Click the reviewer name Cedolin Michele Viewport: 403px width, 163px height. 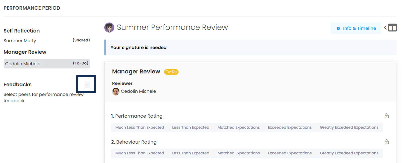pyautogui.click(x=138, y=91)
